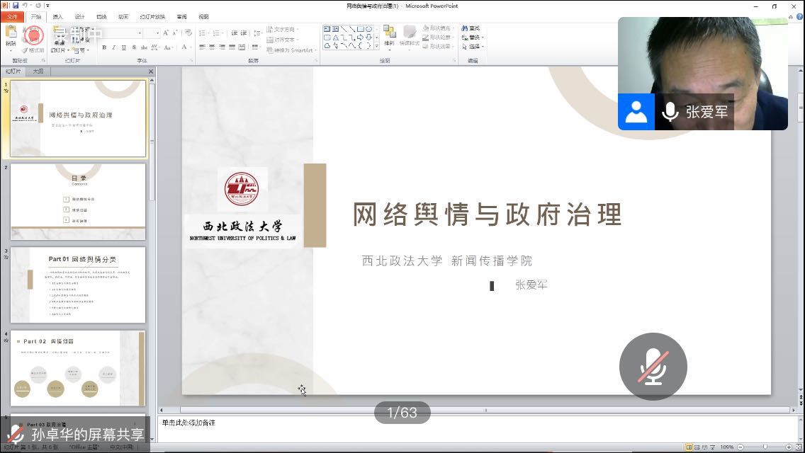Click the Paste (粘贴) icon
This screenshot has width=805, height=453.
(11, 35)
